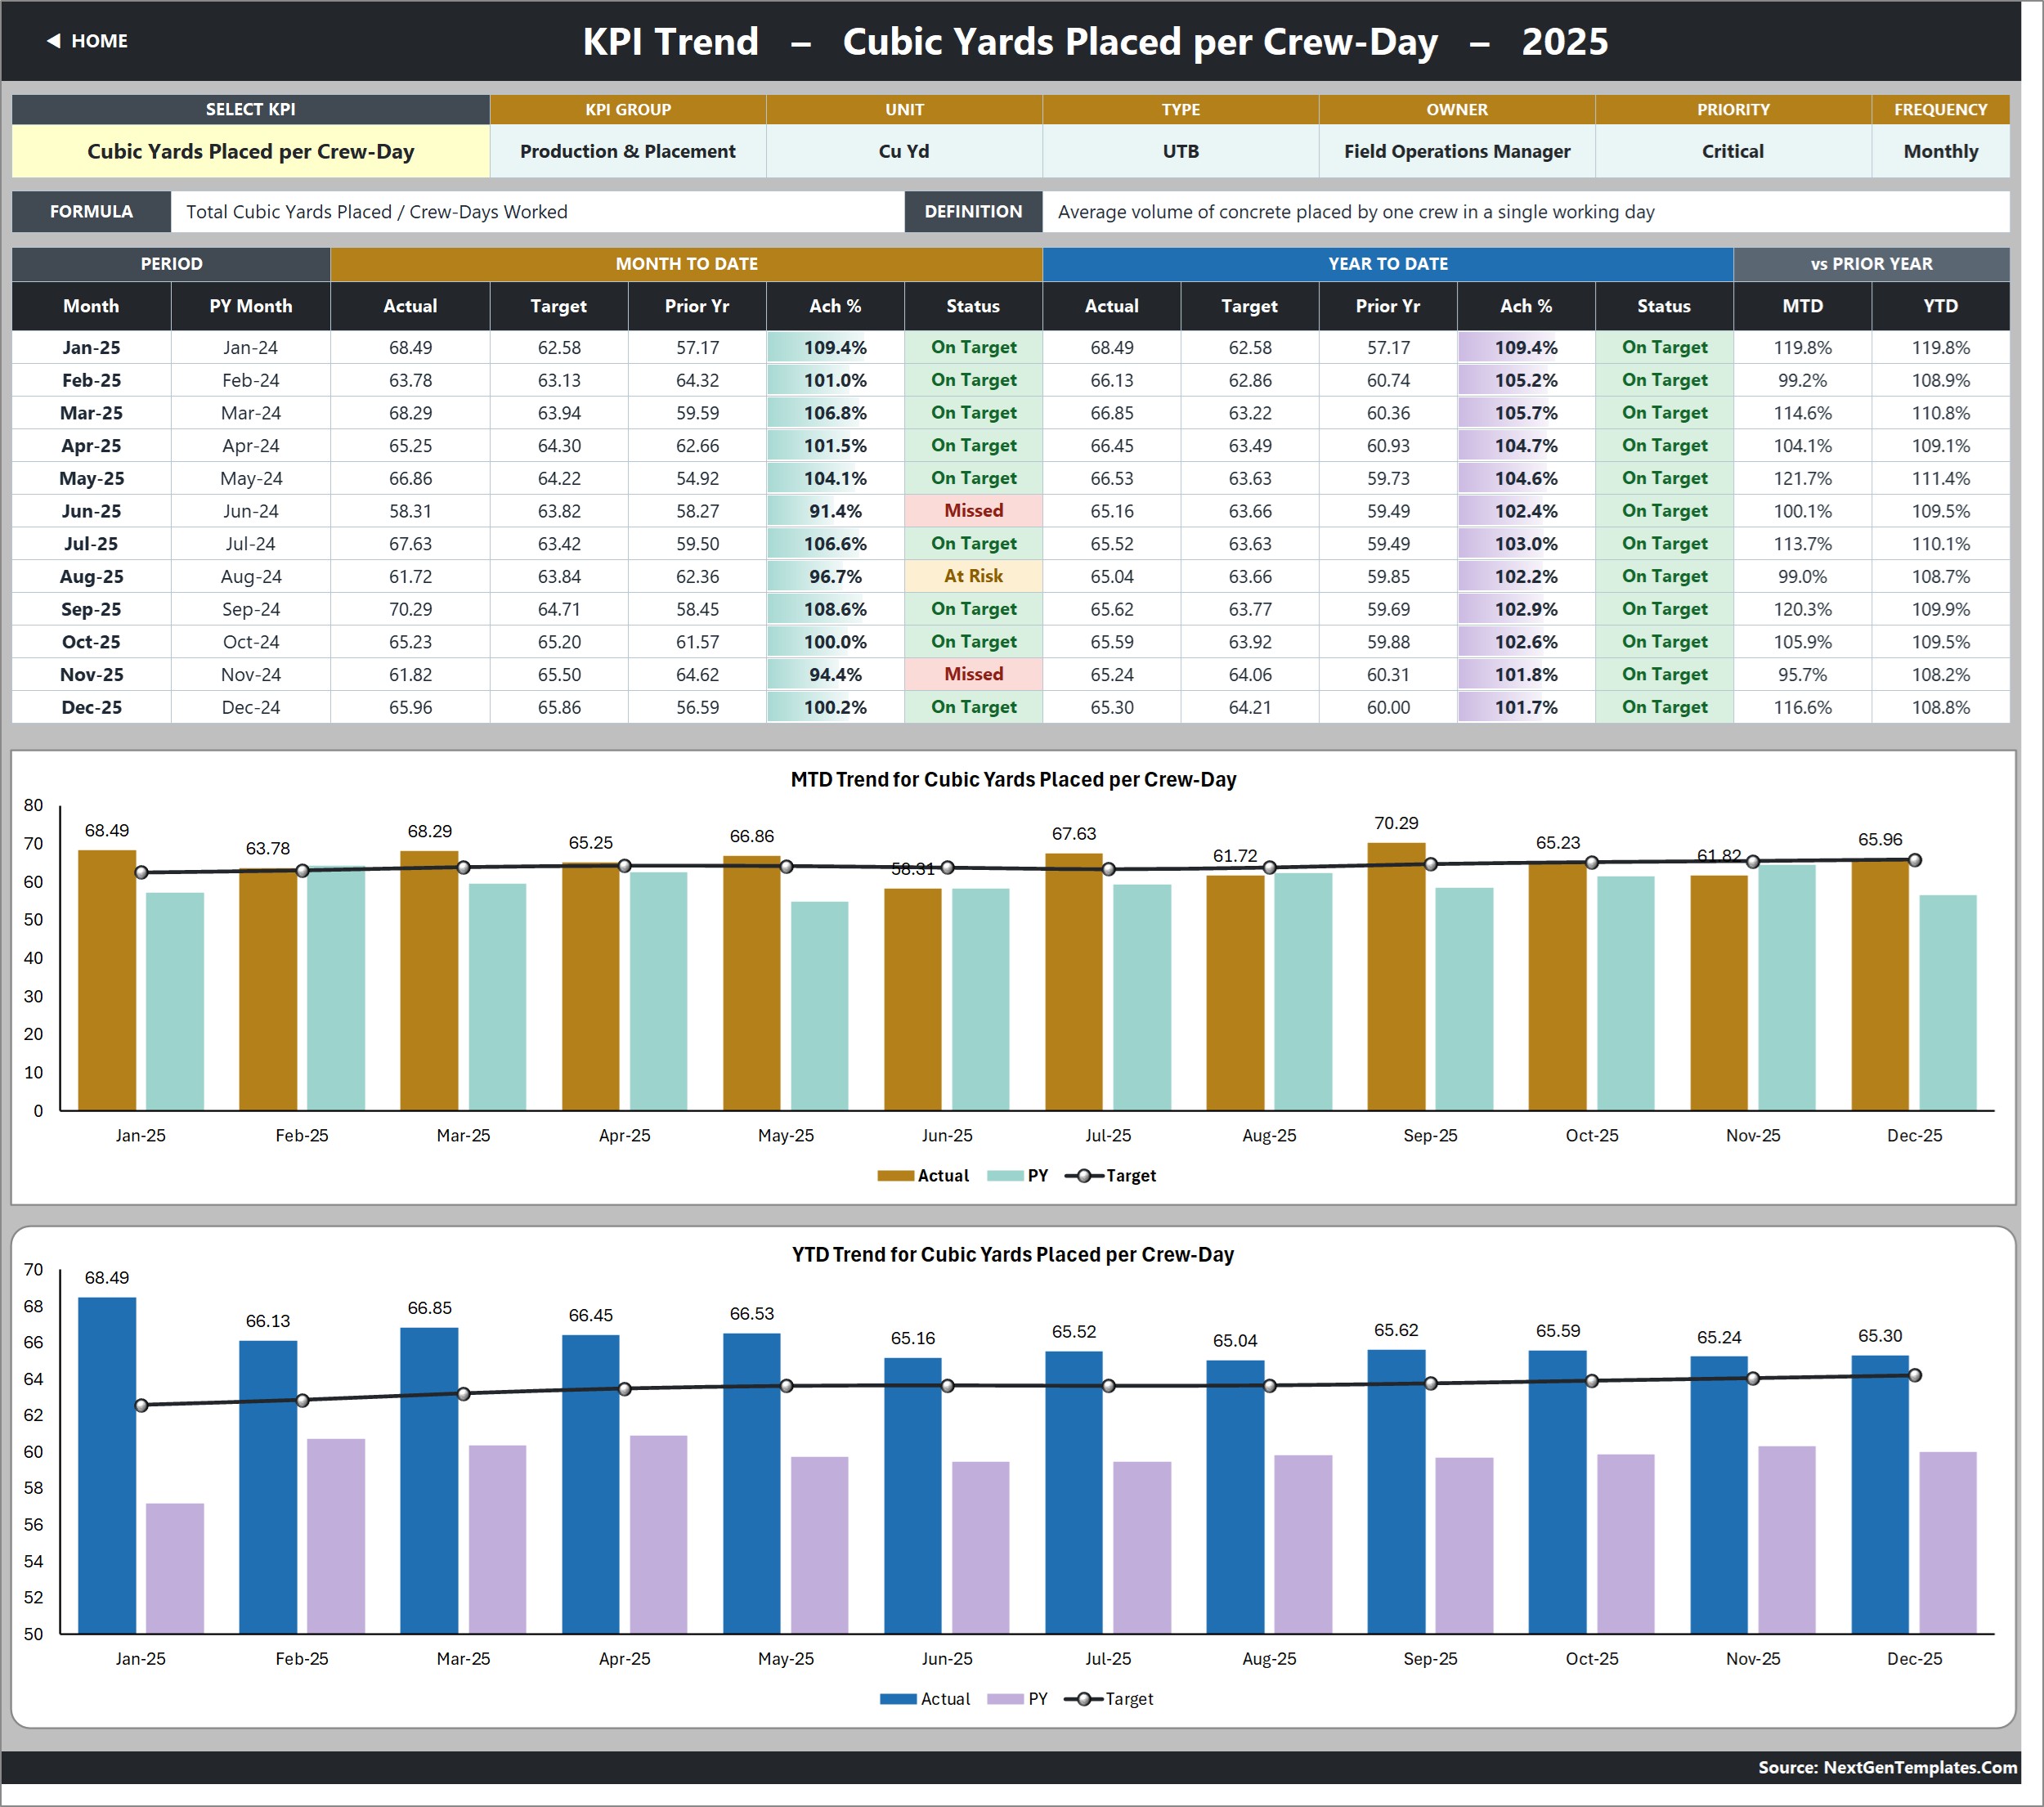
Task: Click the definition text about average concrete volume
Action: 1356,212
